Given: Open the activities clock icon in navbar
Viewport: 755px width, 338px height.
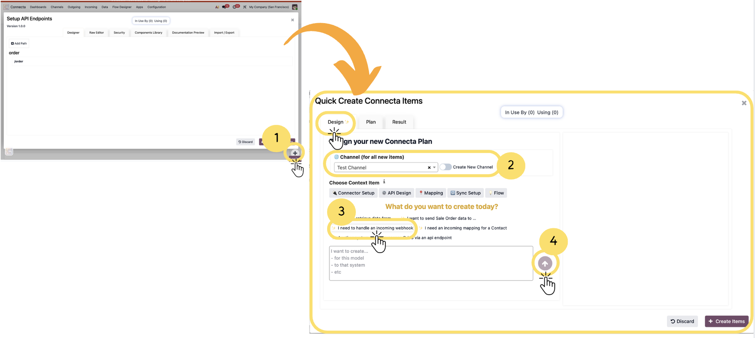Looking at the screenshot, I should 235,7.
